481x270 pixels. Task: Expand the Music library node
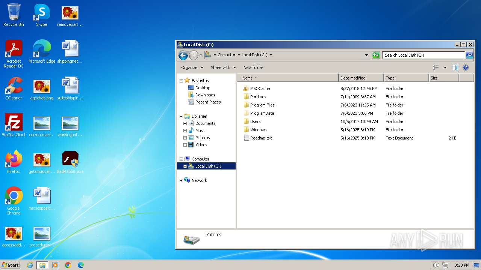(x=185, y=130)
